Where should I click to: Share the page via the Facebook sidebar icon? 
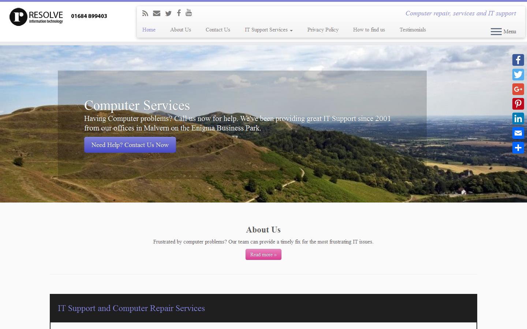click(x=518, y=60)
